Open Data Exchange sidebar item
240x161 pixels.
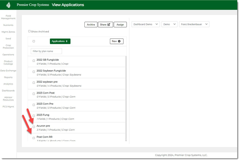(x=8, y=71)
